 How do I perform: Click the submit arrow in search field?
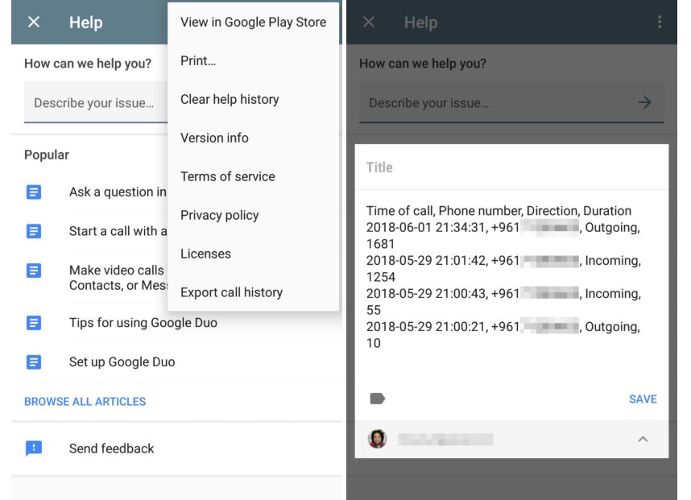[x=644, y=103]
